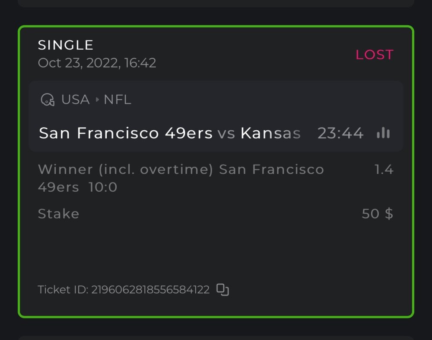This screenshot has height=340, width=432.
Task: Click the Stake label
Action: click(x=58, y=214)
